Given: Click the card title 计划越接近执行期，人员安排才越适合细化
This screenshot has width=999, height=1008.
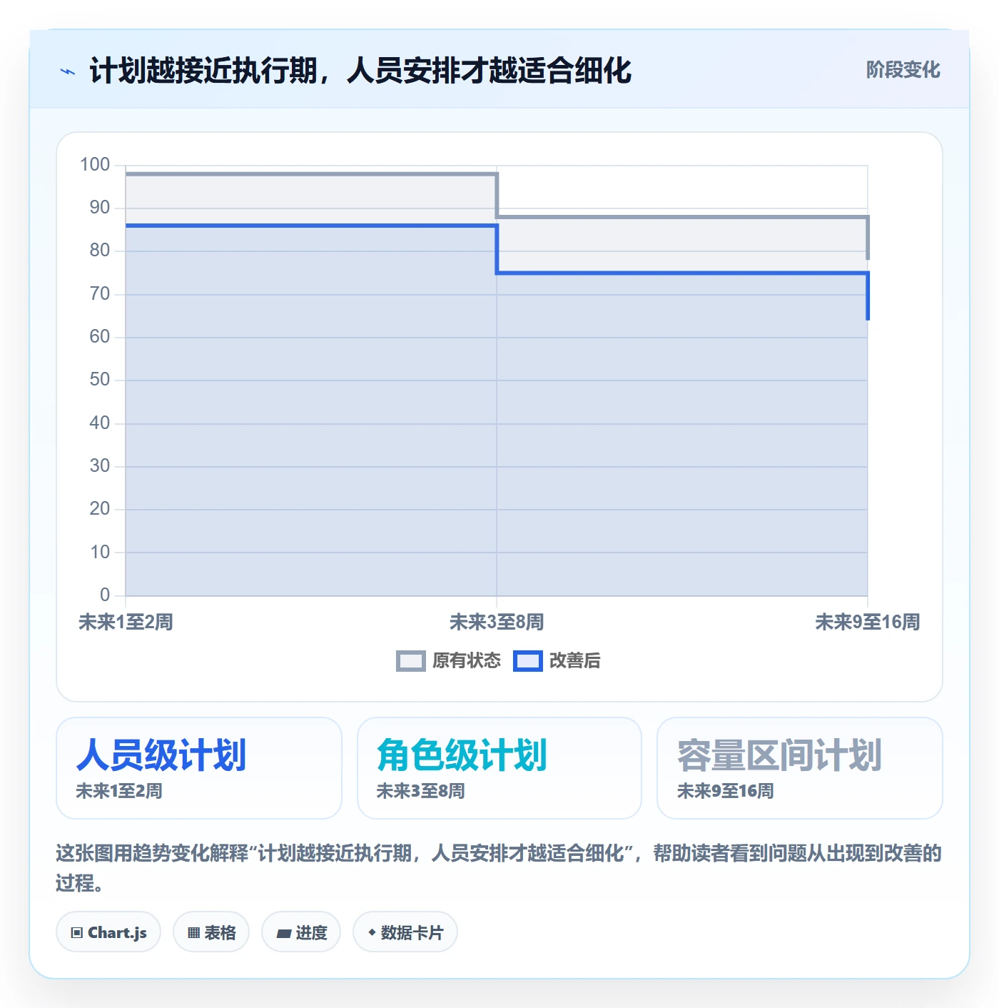Looking at the screenshot, I should [x=360, y=71].
